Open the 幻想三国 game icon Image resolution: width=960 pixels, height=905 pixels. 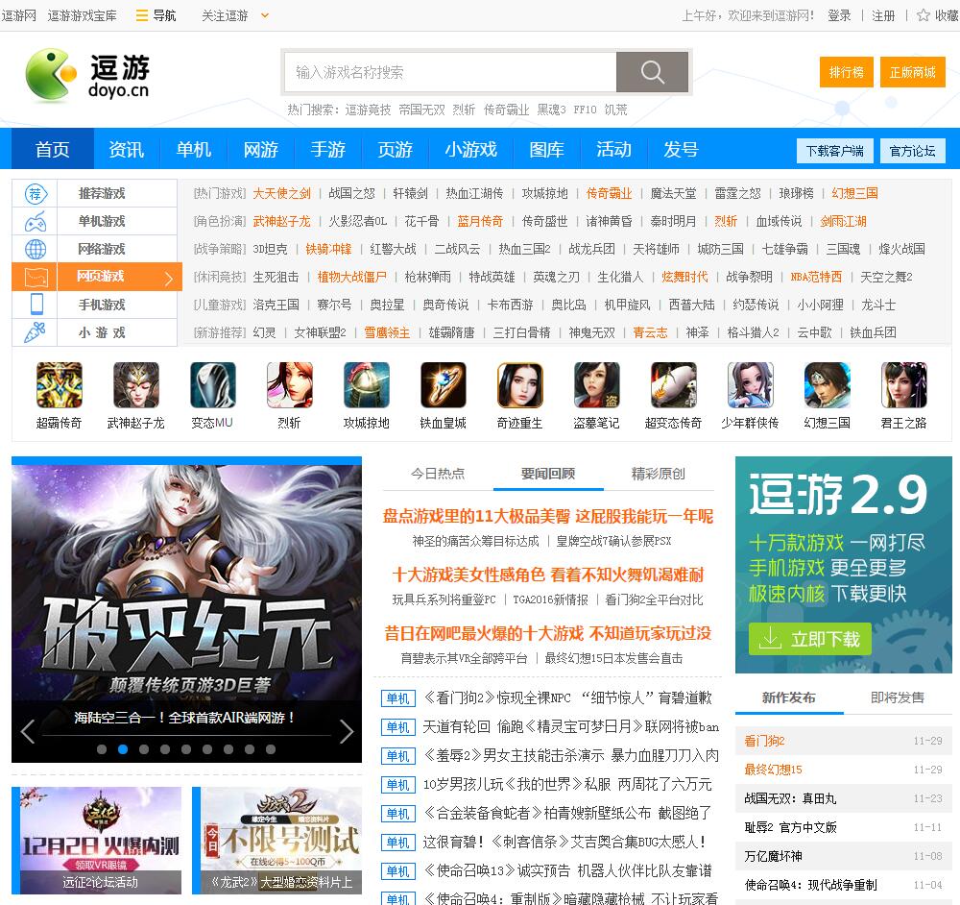[x=828, y=385]
